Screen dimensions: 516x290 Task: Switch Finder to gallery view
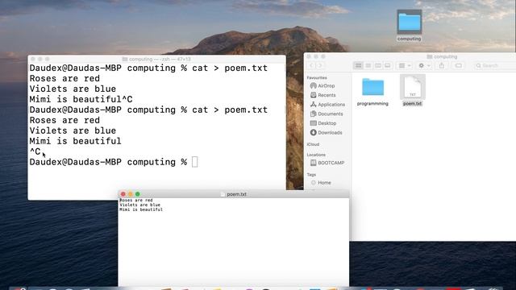coord(387,65)
